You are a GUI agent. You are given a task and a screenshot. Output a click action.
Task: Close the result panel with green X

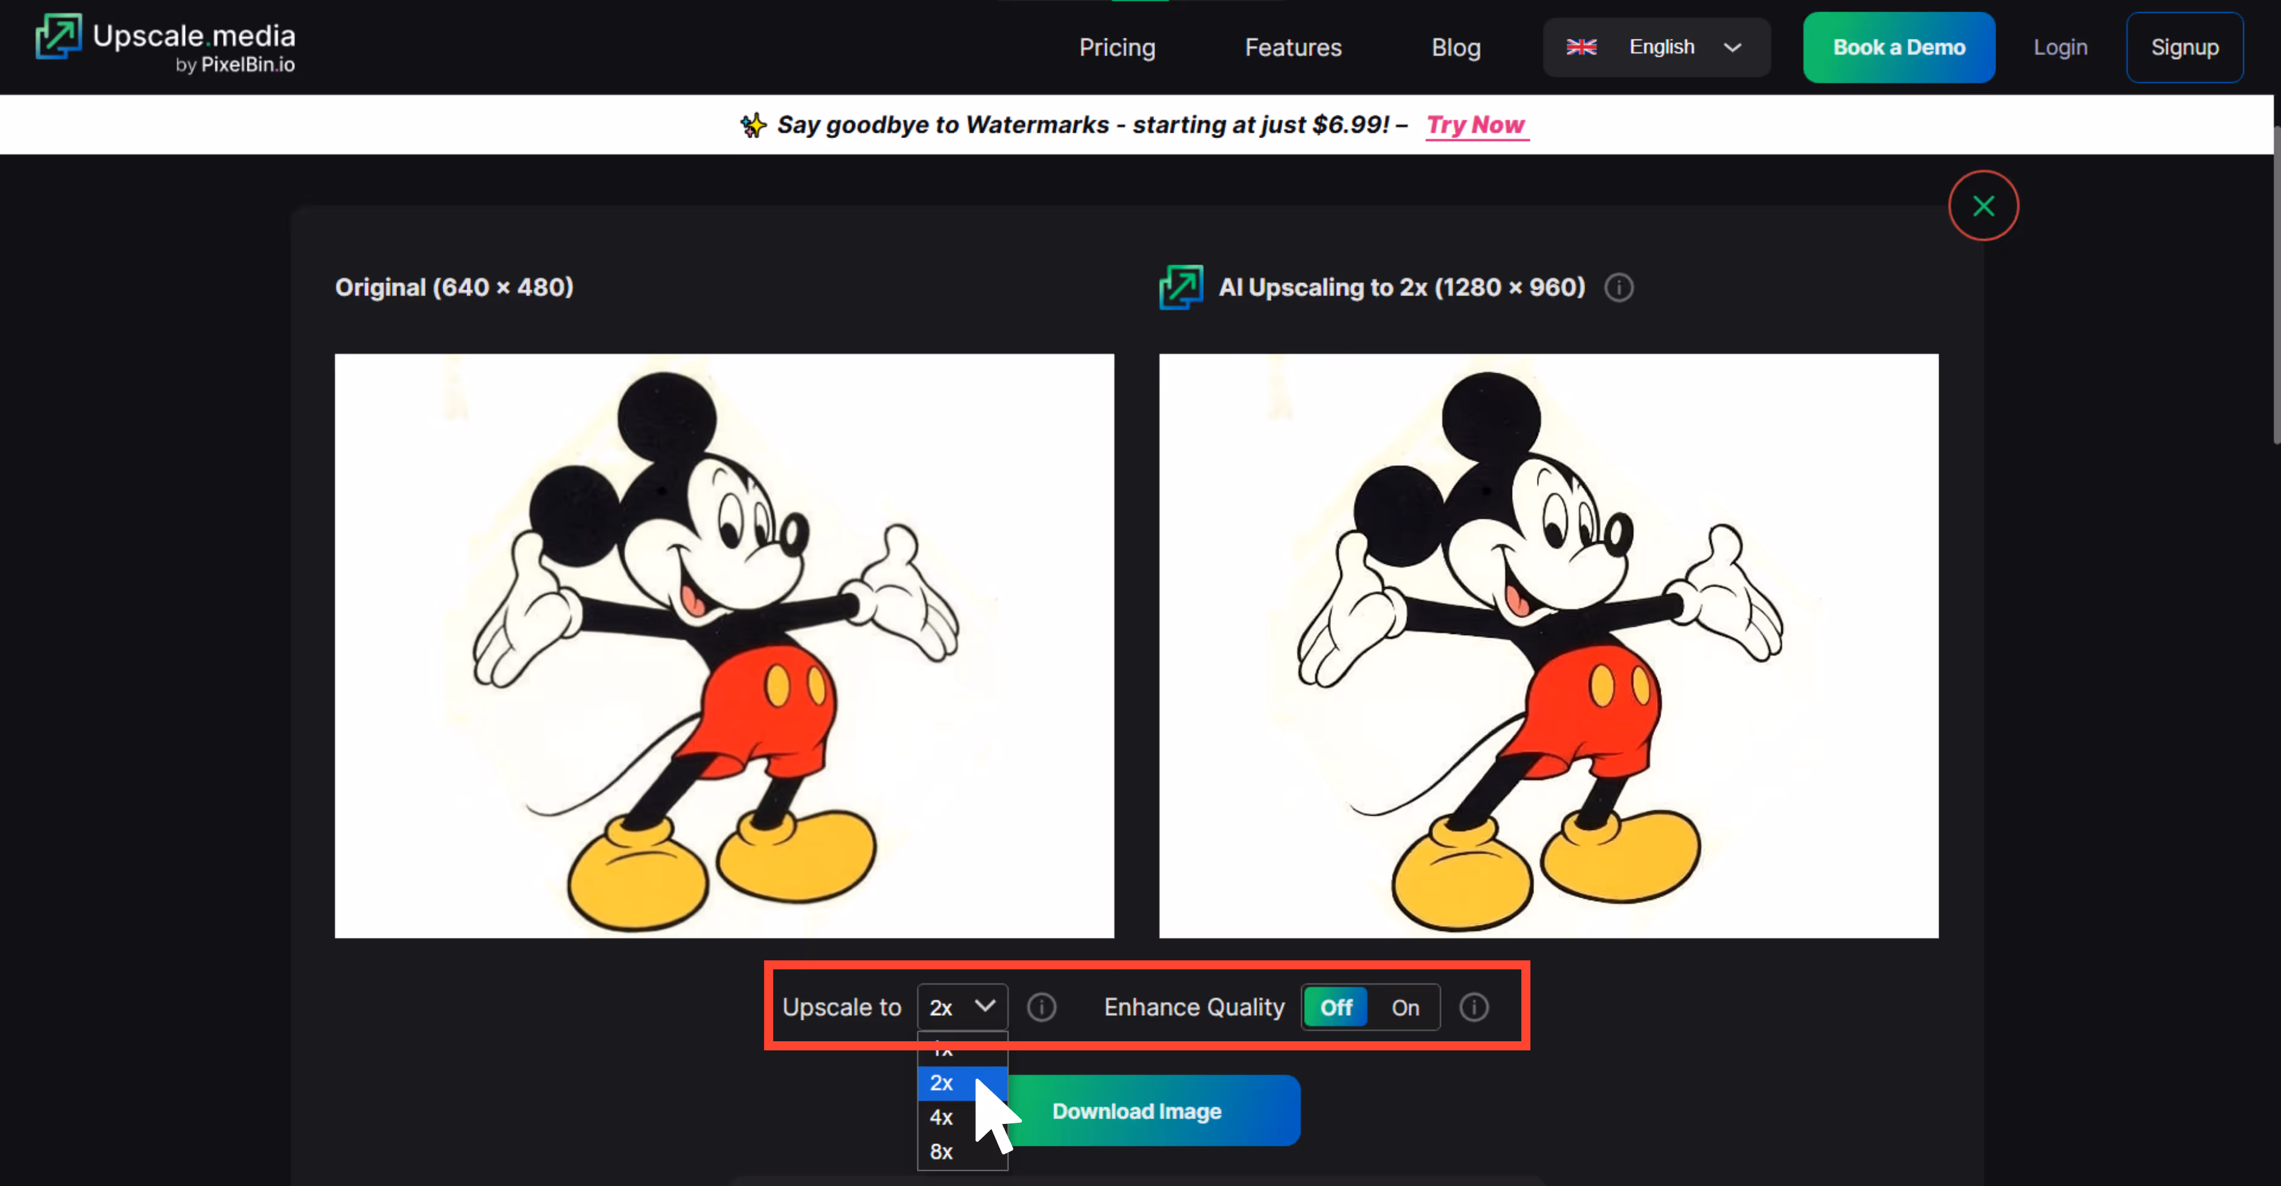[1982, 206]
